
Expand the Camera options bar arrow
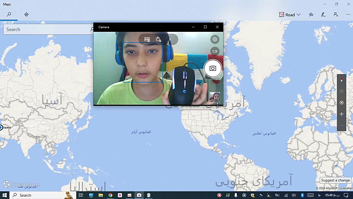point(170,39)
